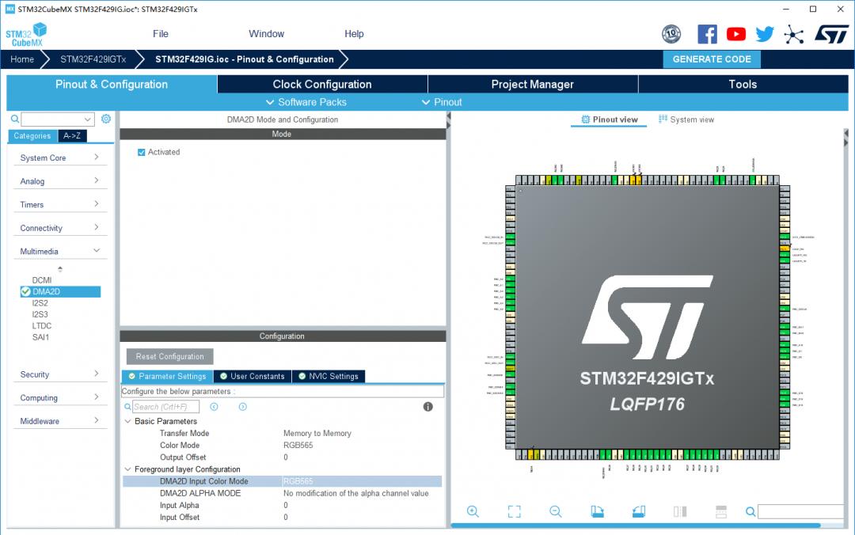Go to next search result arrow
855x535 pixels.
243,407
